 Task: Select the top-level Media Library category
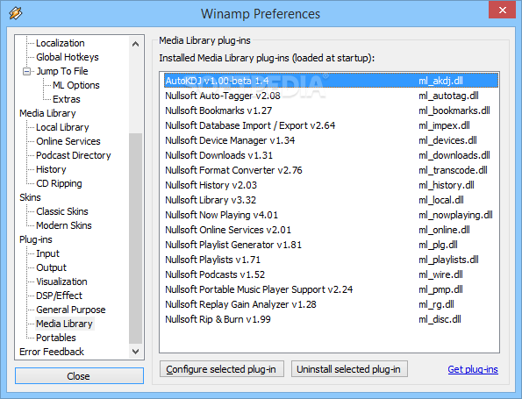(47, 113)
